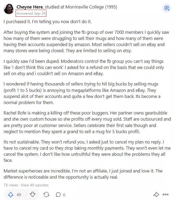Upvote the answer with the up arrow

(11, 195)
